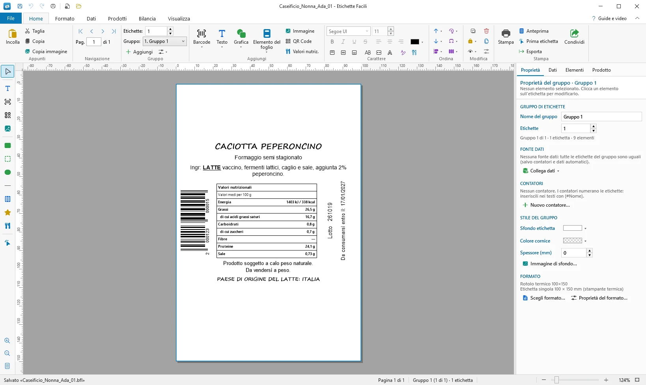Click the Nome del gruppo field

pyautogui.click(x=601, y=117)
